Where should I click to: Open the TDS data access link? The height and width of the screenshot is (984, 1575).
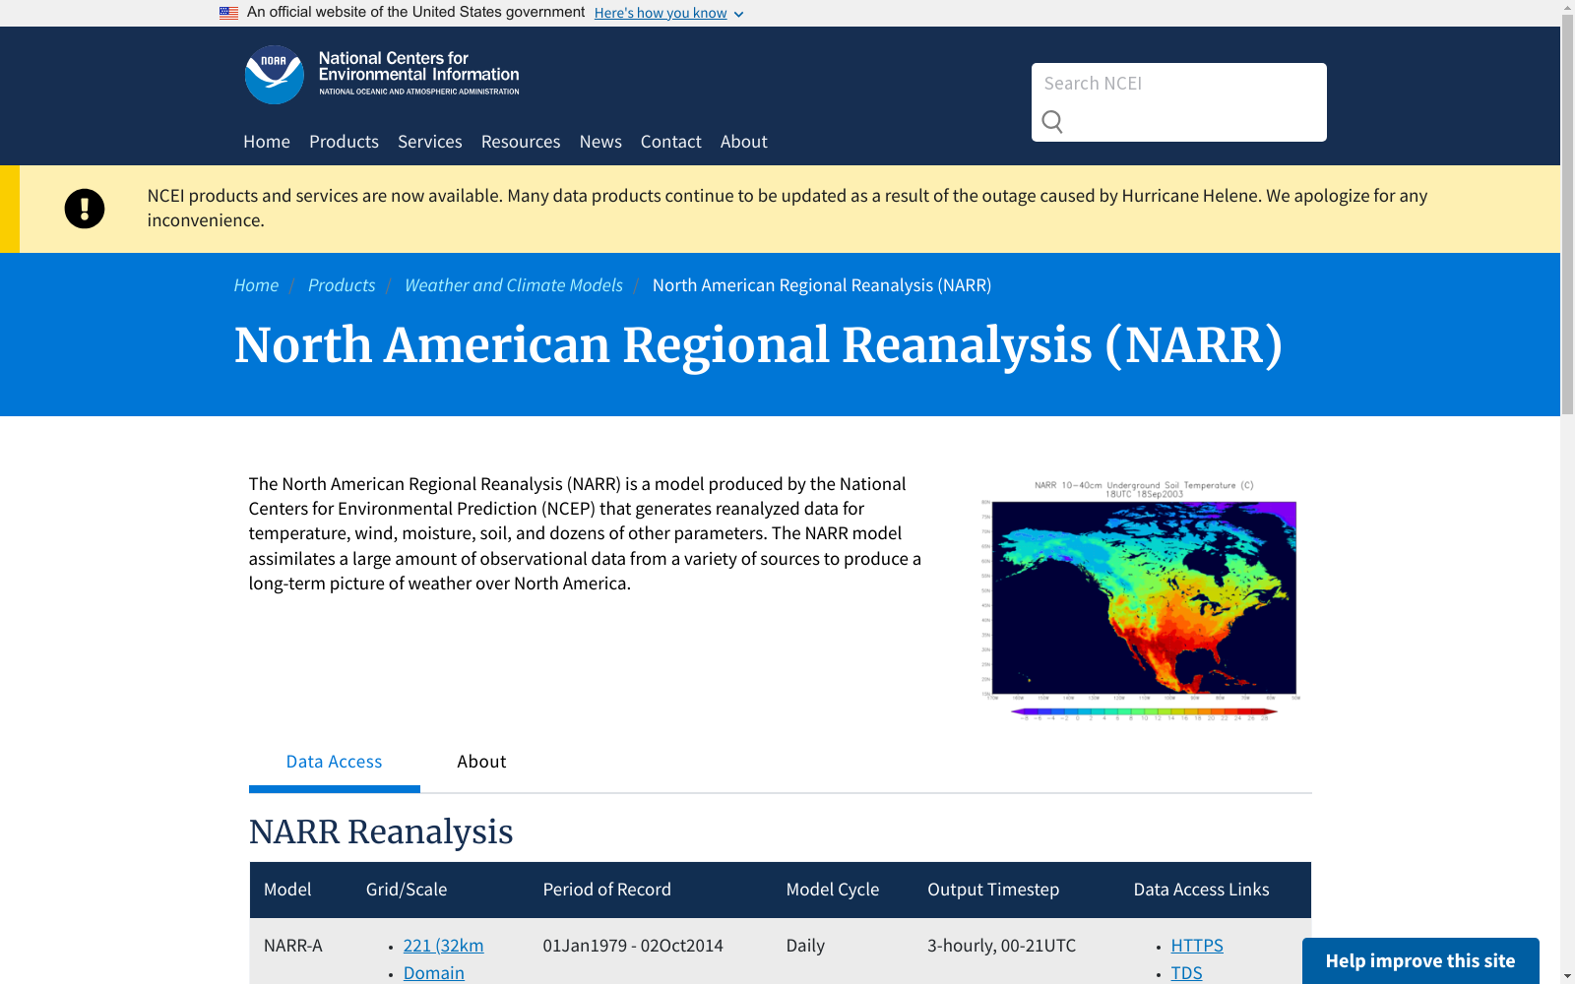click(x=1187, y=973)
